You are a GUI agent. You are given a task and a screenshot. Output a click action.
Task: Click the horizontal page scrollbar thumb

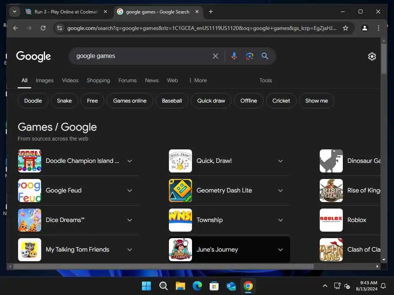(x=163, y=267)
